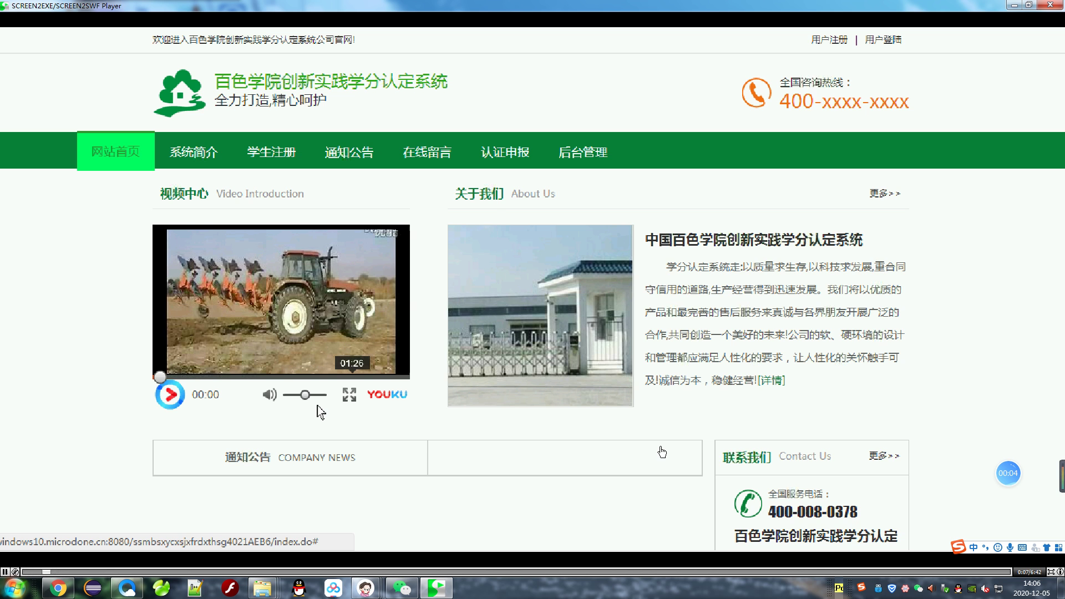Image resolution: width=1065 pixels, height=599 pixels.
Task: Open the QQ penguin taskbar icon
Action: pyautogui.click(x=299, y=588)
